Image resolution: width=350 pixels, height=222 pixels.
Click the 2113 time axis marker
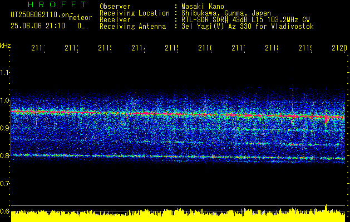tap(105, 48)
